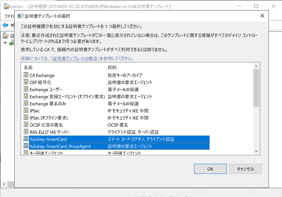Screen dimensions: 282x197
Task: Click the RAS および IAS サーバー icon
Action: (26, 132)
